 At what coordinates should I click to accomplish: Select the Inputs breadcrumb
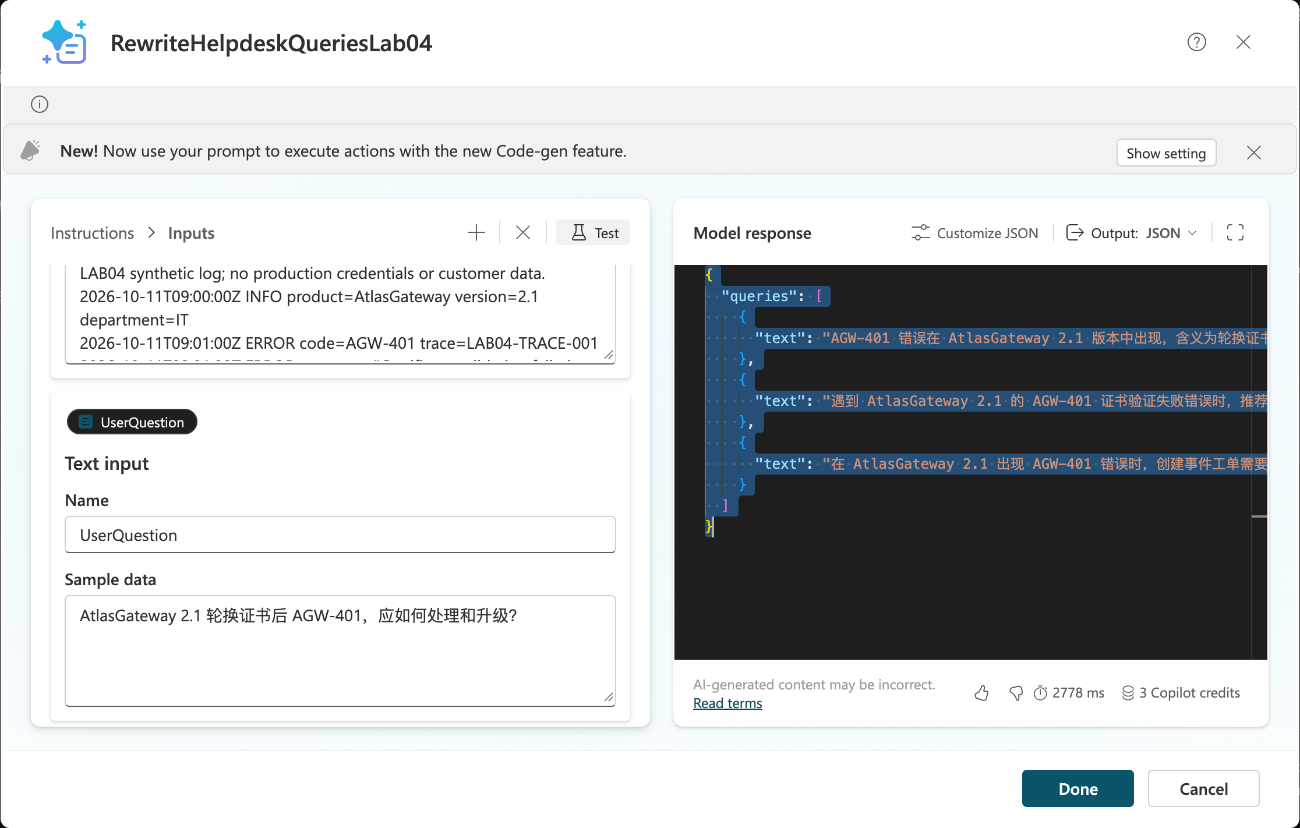point(191,233)
